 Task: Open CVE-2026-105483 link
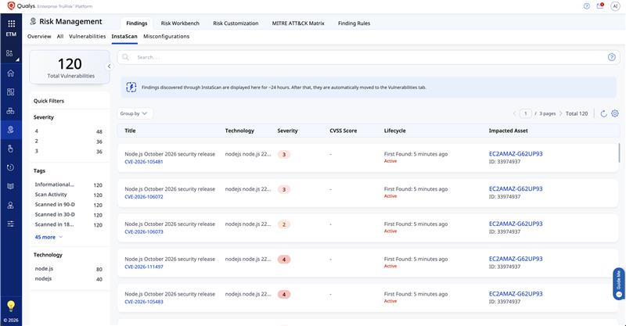coord(144,302)
